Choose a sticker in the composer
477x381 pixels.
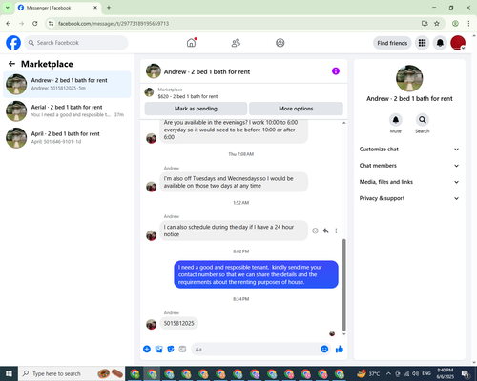(171, 350)
